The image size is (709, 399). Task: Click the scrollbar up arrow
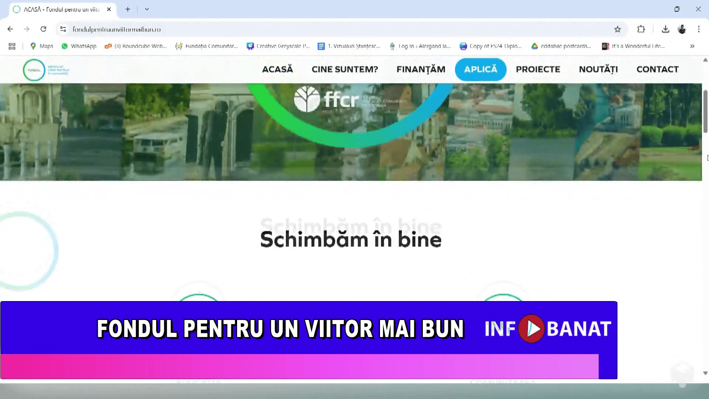pos(705,60)
